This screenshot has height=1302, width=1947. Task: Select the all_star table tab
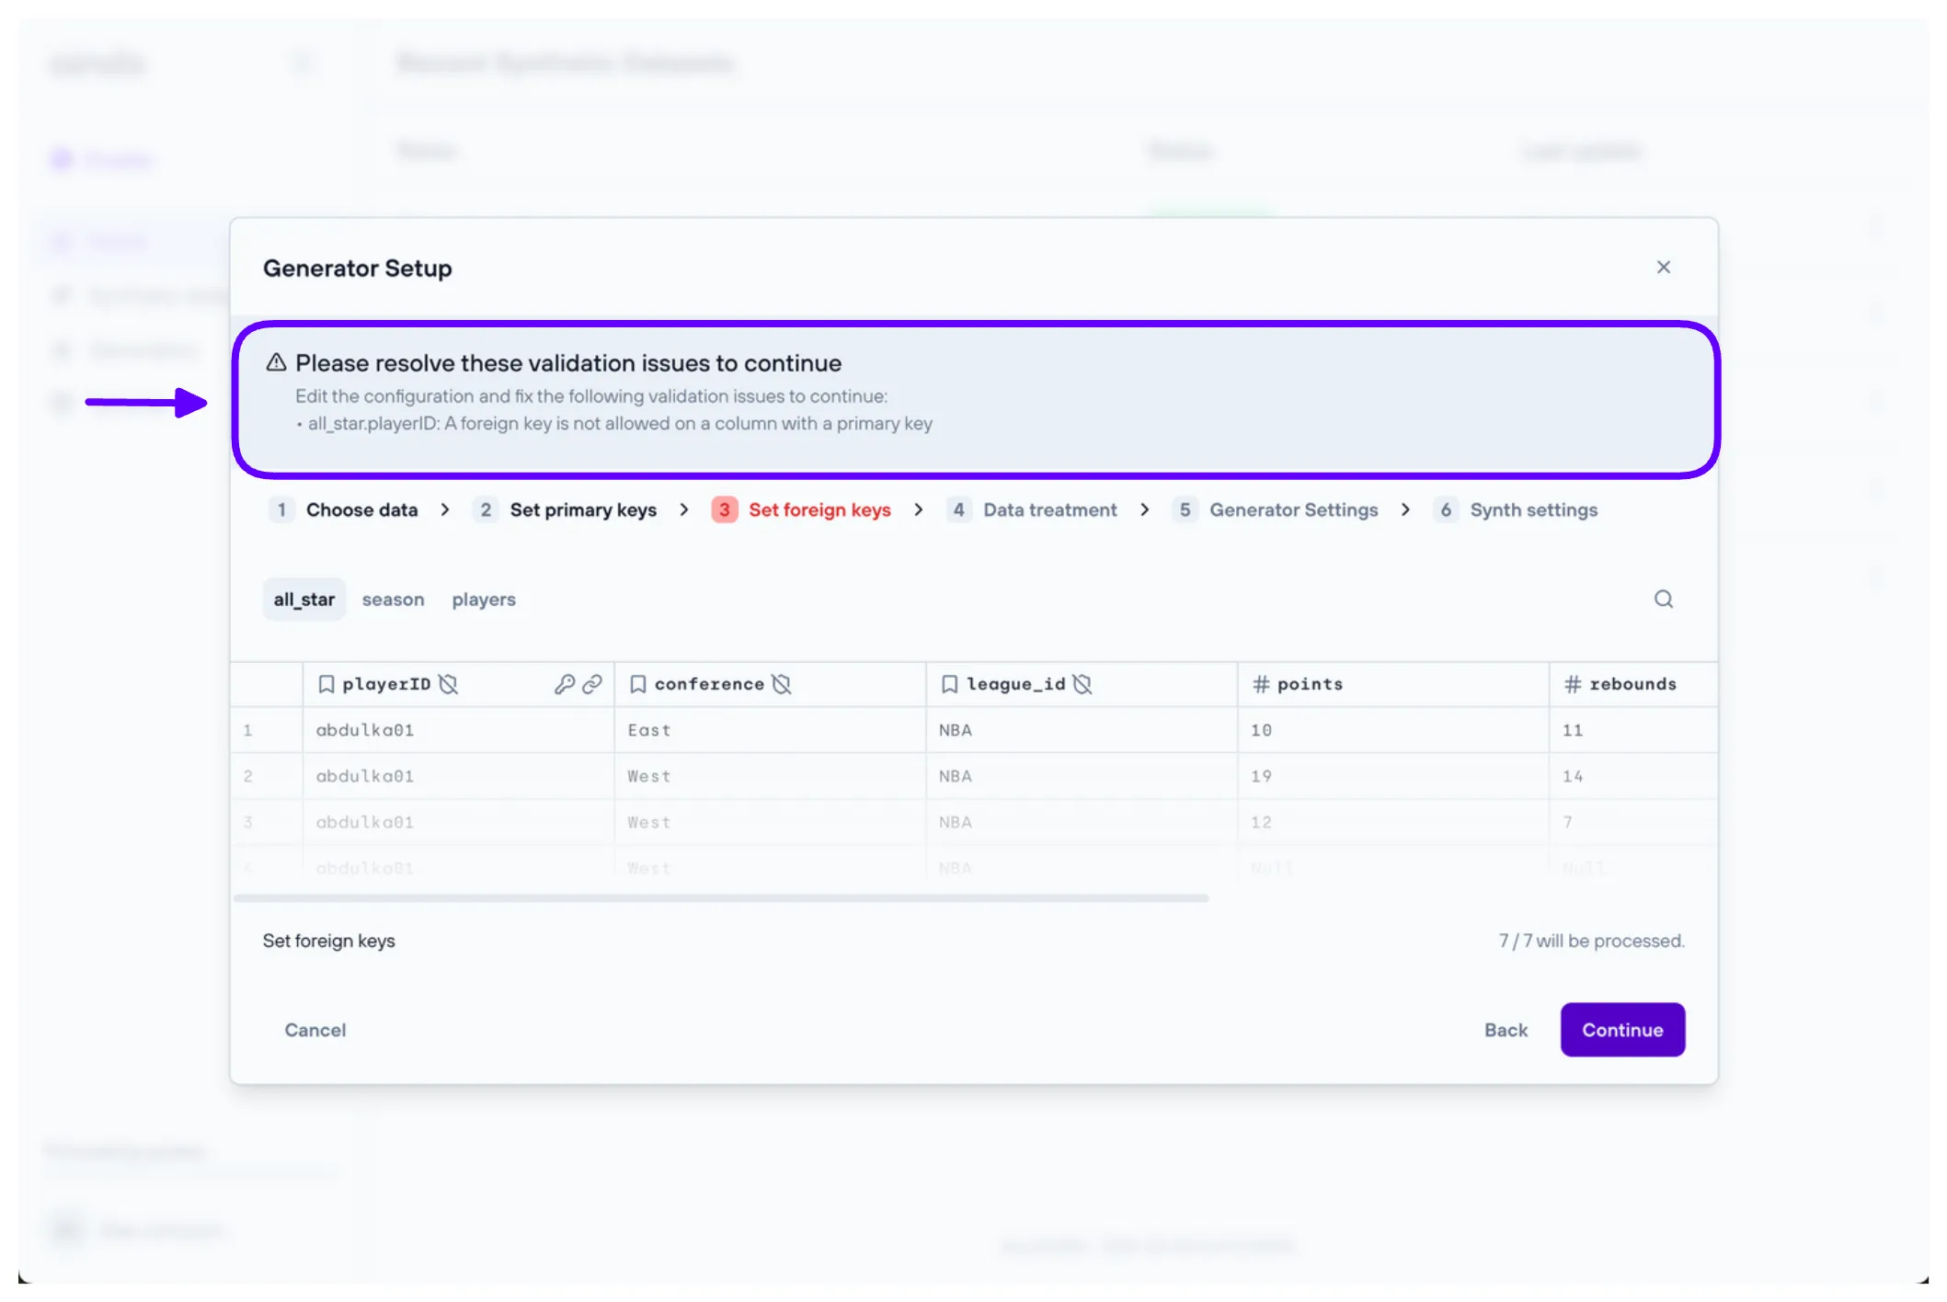[304, 600]
